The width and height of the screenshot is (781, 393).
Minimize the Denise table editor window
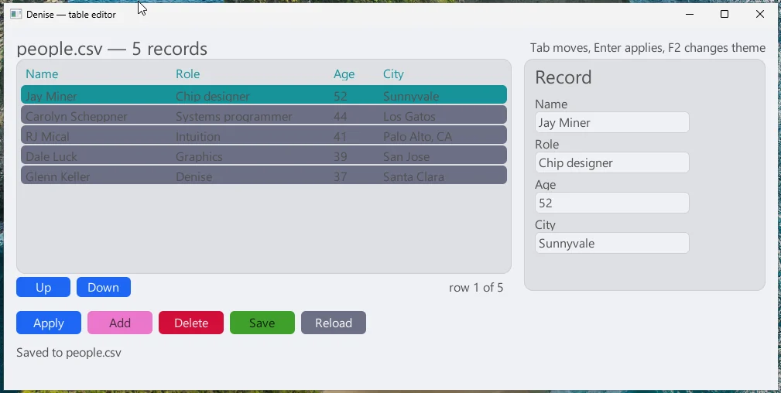click(690, 15)
